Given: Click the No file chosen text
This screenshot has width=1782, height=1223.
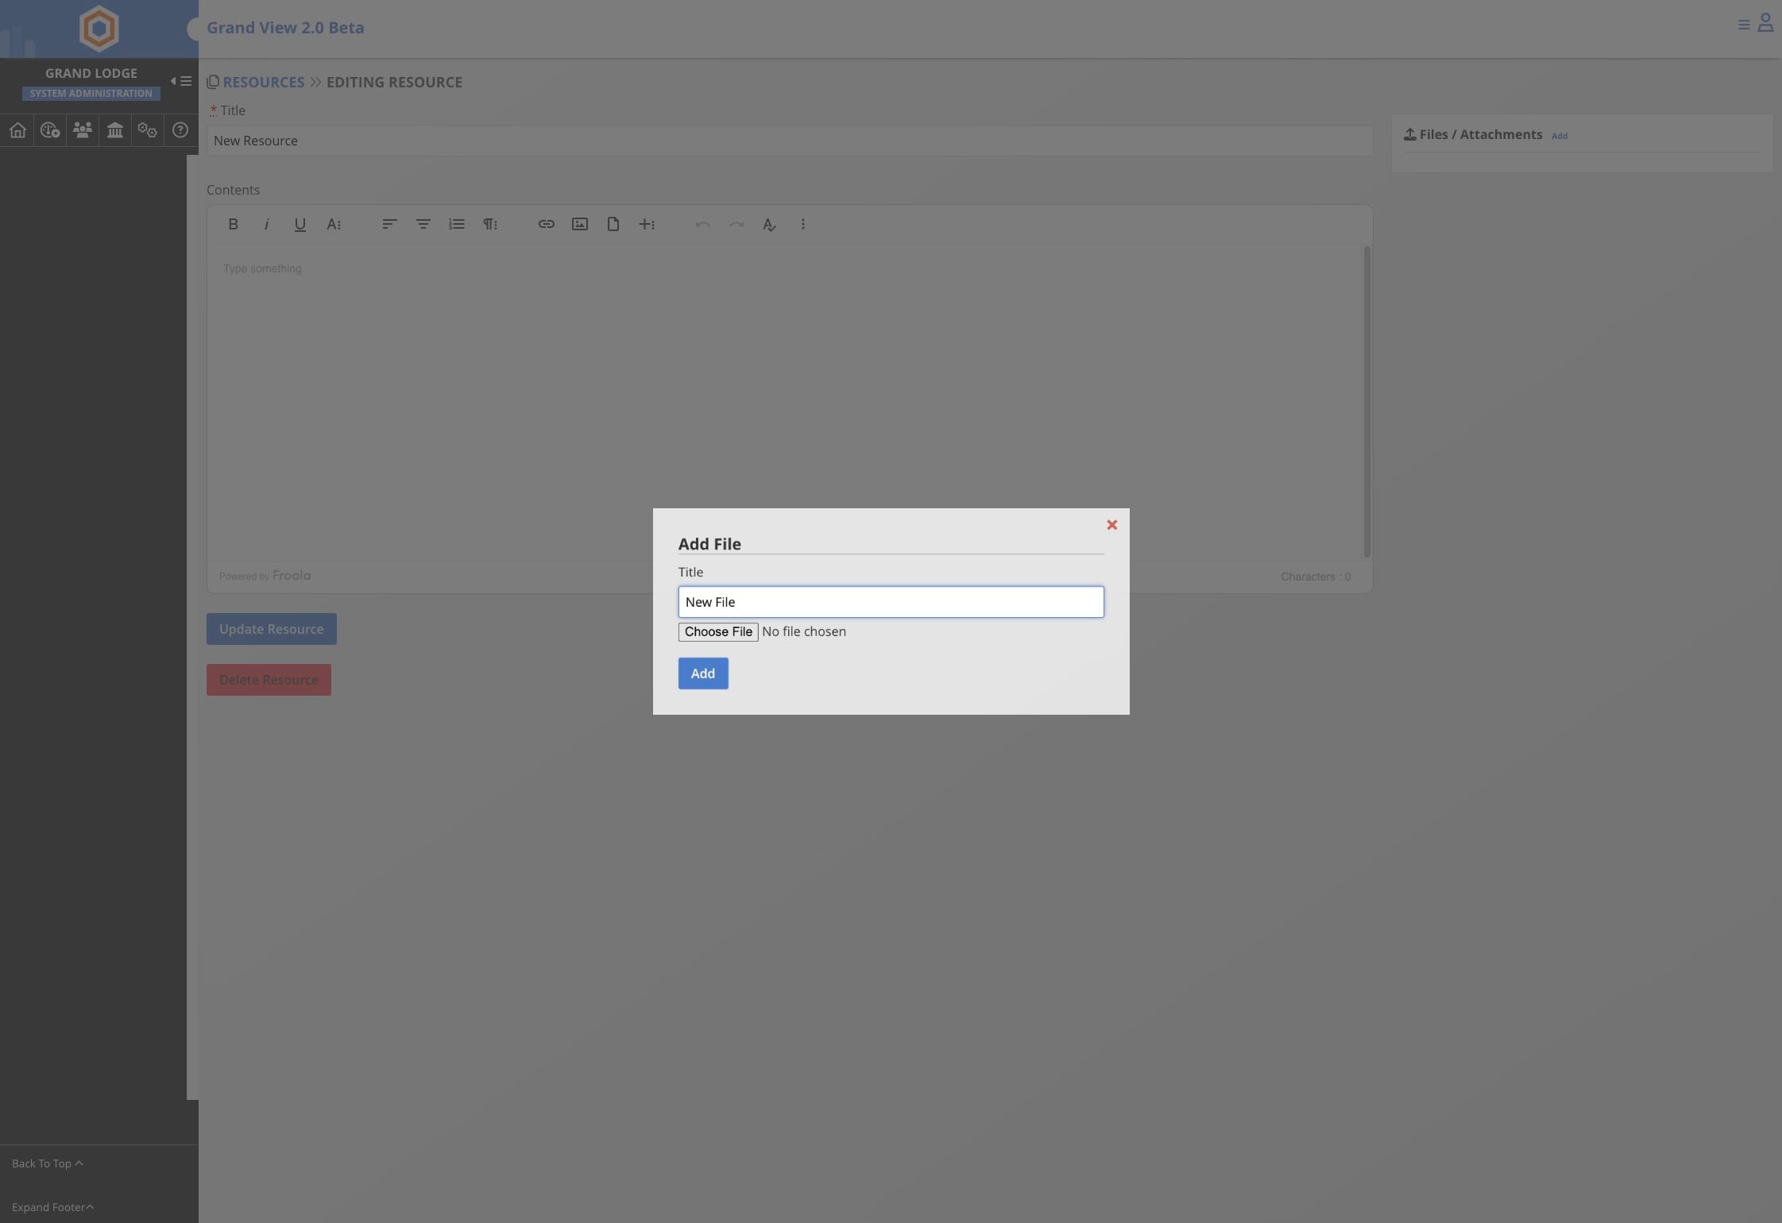Looking at the screenshot, I should point(804,632).
